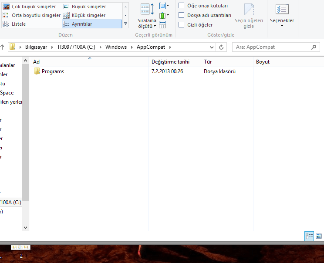Click the refresh button beside address bar
The height and width of the screenshot is (263, 324).
click(221, 47)
